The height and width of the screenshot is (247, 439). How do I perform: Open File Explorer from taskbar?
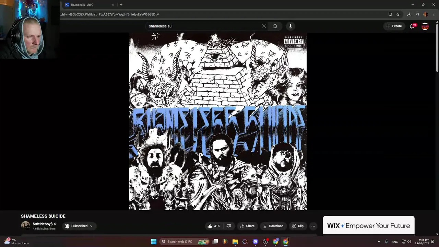235,242
